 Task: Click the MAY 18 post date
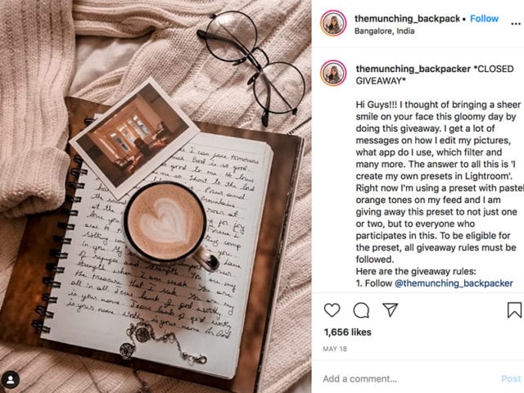[335, 349]
